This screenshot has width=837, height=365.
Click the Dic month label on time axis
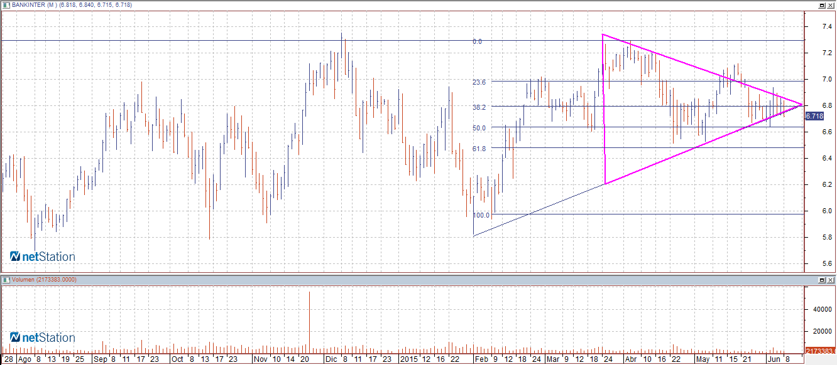[332, 360]
